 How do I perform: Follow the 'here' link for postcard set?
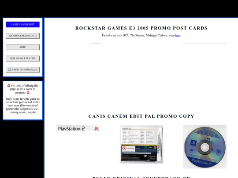click(x=178, y=36)
